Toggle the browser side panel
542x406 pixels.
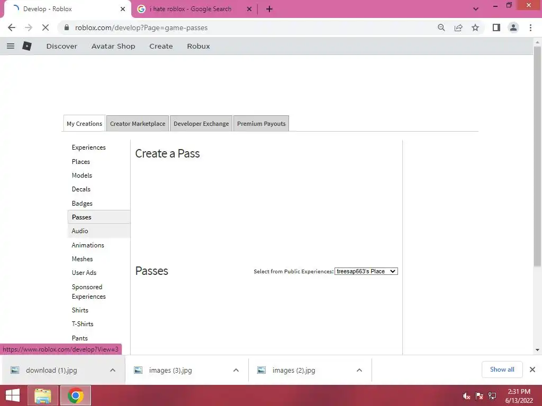click(x=496, y=27)
